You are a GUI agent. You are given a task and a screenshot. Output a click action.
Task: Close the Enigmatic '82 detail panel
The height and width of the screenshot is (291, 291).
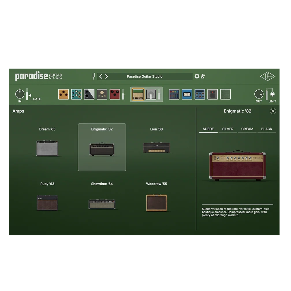(273, 111)
